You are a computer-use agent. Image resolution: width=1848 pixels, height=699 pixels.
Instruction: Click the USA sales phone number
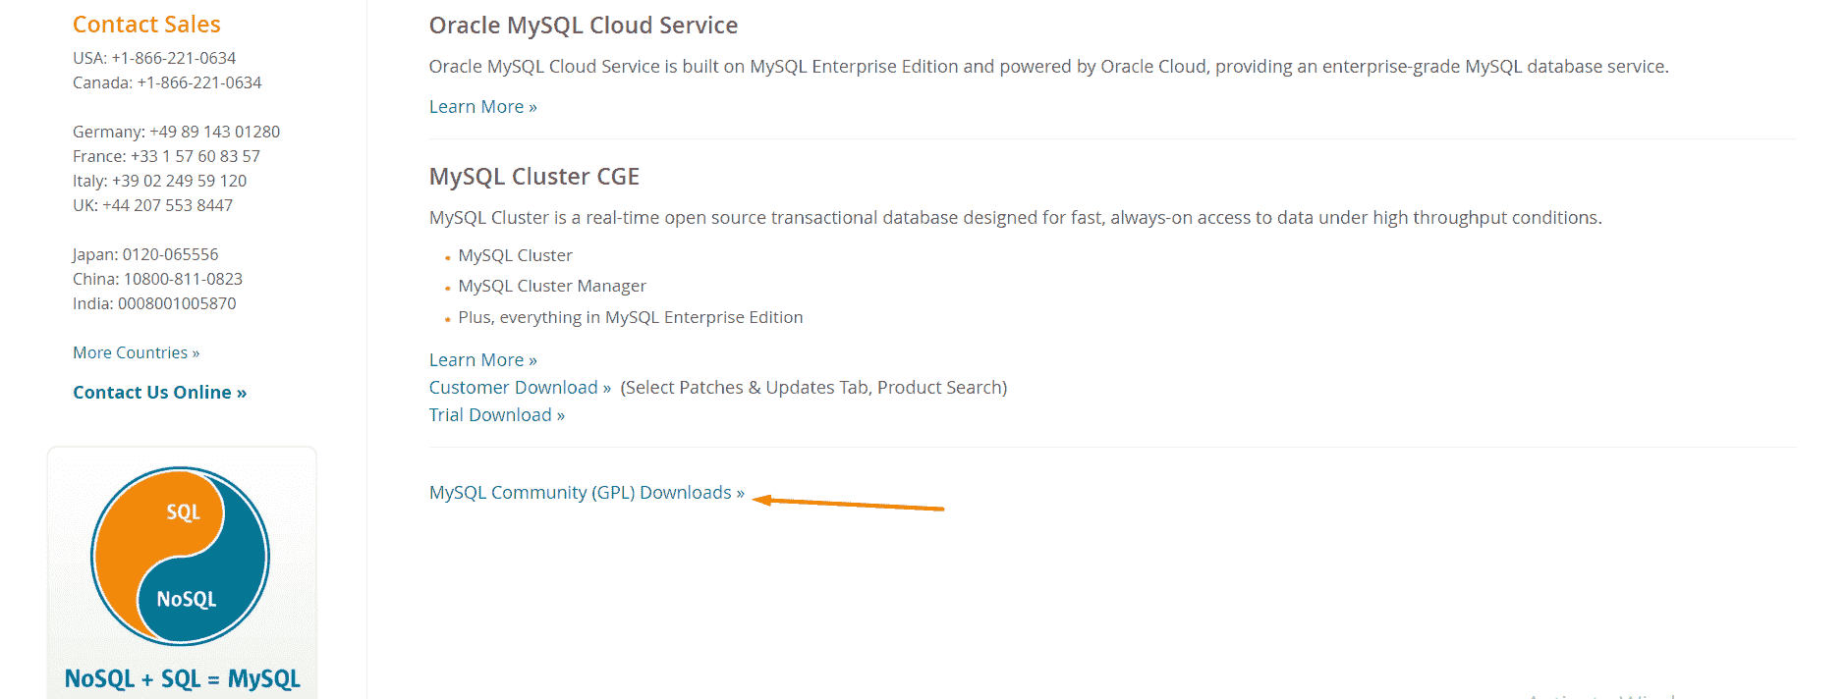pyautogui.click(x=174, y=59)
